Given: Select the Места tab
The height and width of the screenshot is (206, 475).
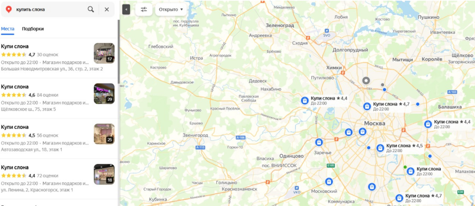Looking at the screenshot, I should (8, 29).
